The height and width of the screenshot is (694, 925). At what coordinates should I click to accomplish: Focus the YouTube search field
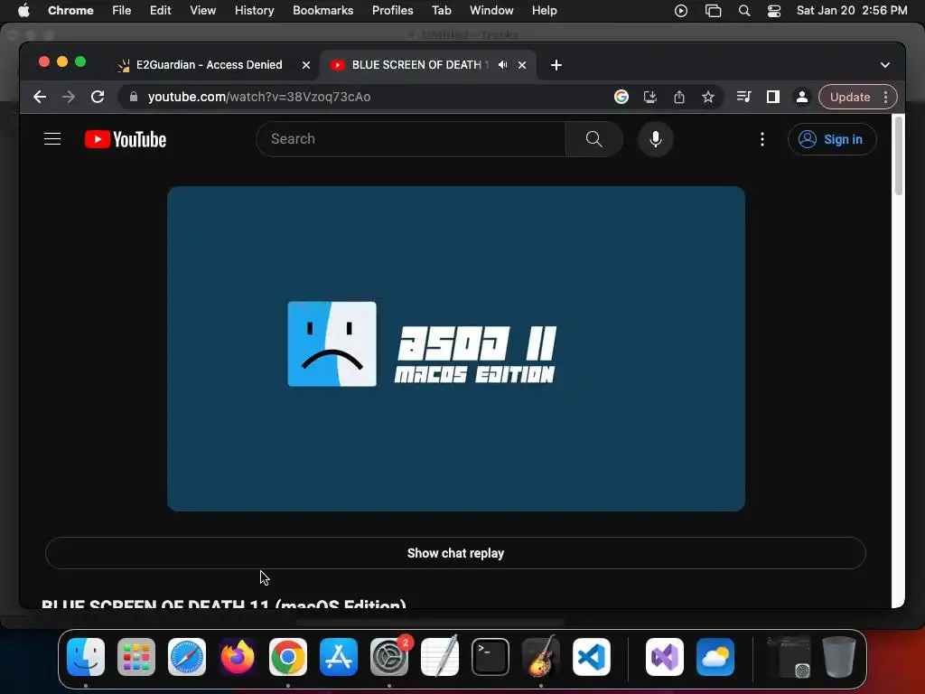click(411, 139)
